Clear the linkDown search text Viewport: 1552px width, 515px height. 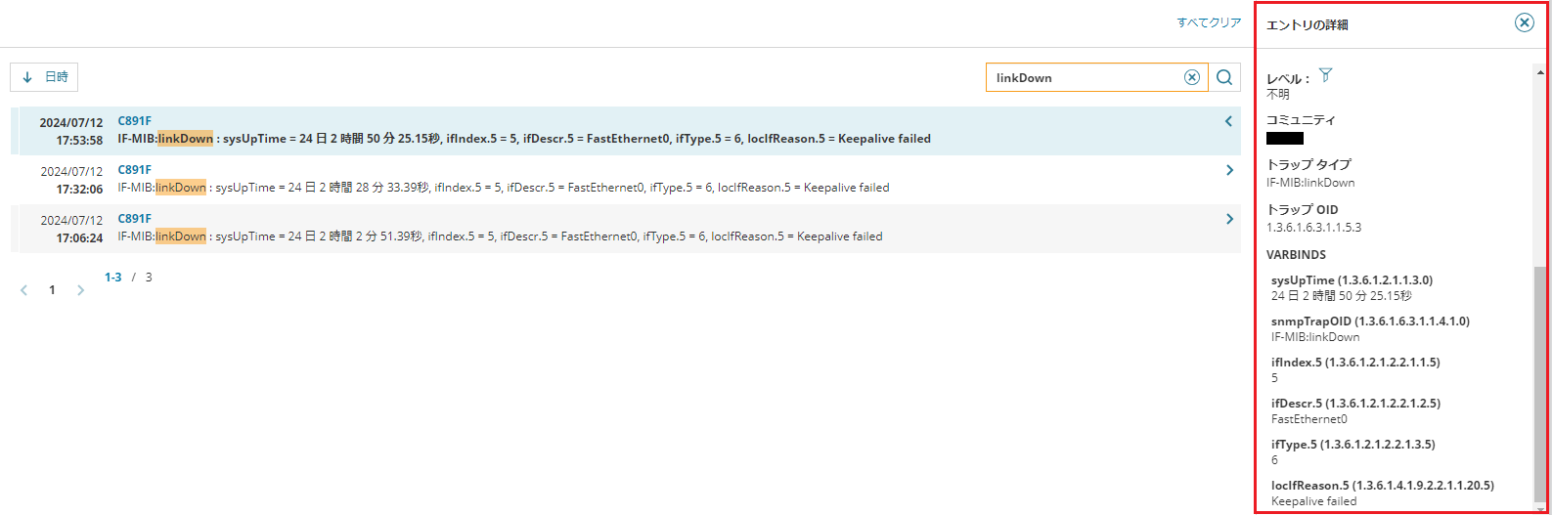(x=1191, y=77)
